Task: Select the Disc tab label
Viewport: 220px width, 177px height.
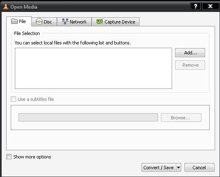Action: [48, 22]
